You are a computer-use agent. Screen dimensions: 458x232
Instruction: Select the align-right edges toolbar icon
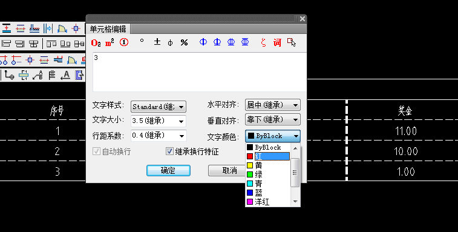point(20,44)
